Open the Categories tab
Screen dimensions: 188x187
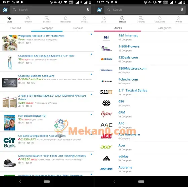tap(164, 28)
